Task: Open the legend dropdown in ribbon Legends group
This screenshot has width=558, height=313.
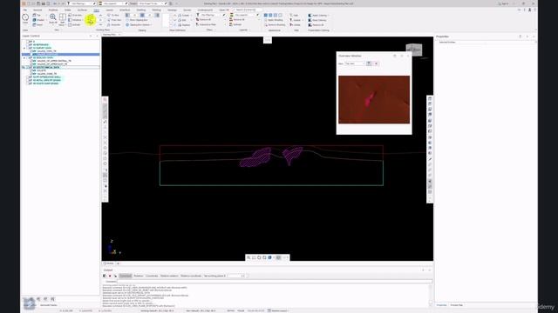Action: (x=246, y=16)
